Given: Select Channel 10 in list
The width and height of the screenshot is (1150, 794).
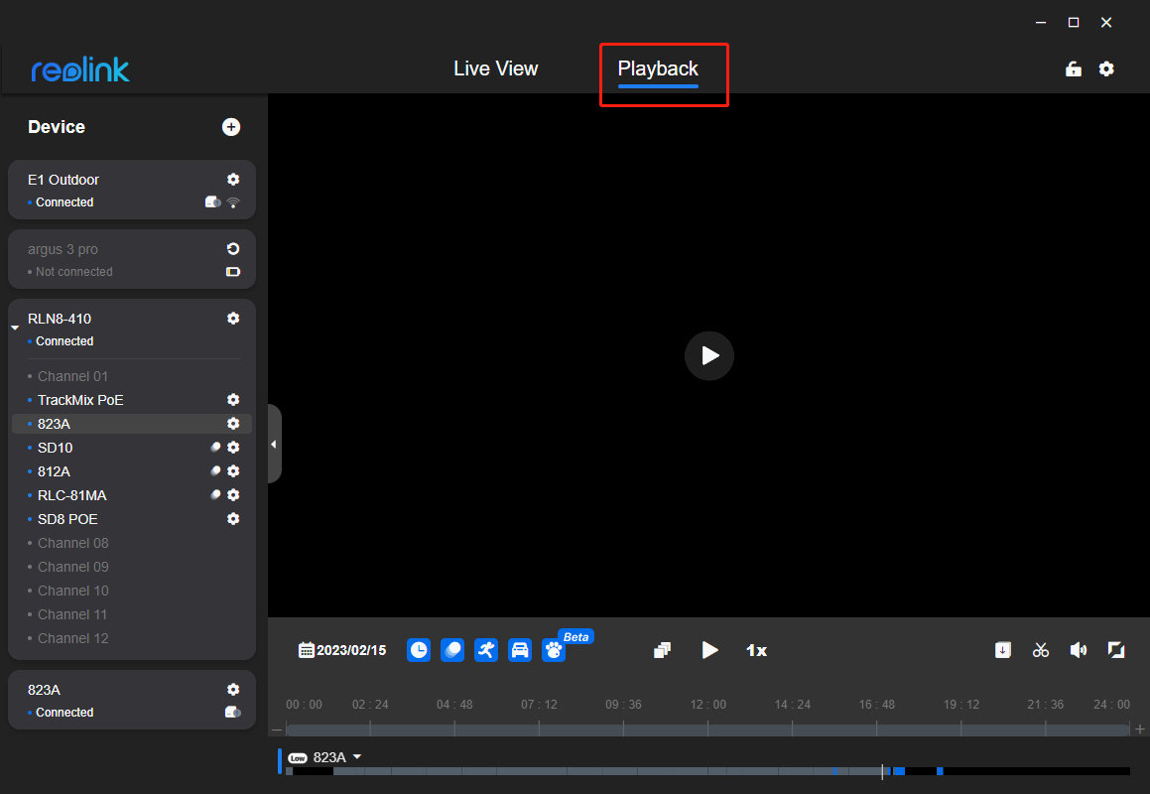Looking at the screenshot, I should pos(72,591).
